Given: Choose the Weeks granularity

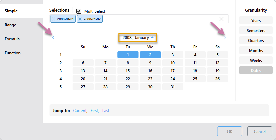Looking at the screenshot, I should pyautogui.click(x=256, y=61).
